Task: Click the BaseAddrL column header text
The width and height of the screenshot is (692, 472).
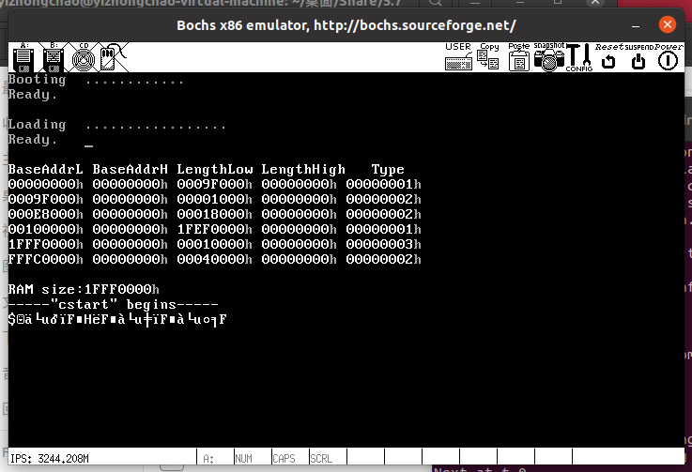Action: click(x=45, y=170)
